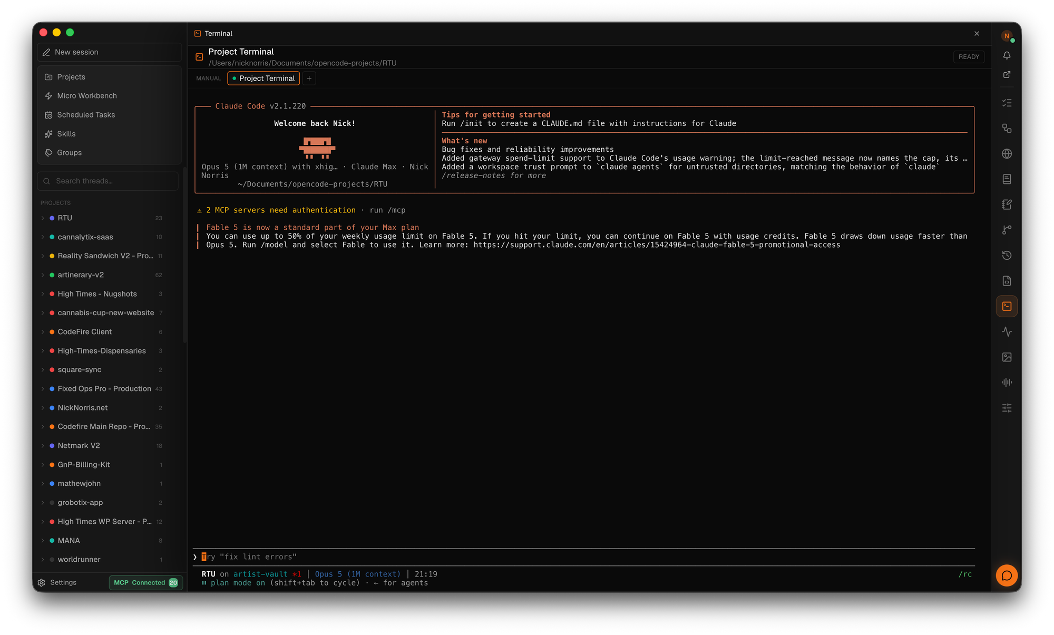Expand the square-sync project
Image resolution: width=1054 pixels, height=635 pixels.
[43, 369]
